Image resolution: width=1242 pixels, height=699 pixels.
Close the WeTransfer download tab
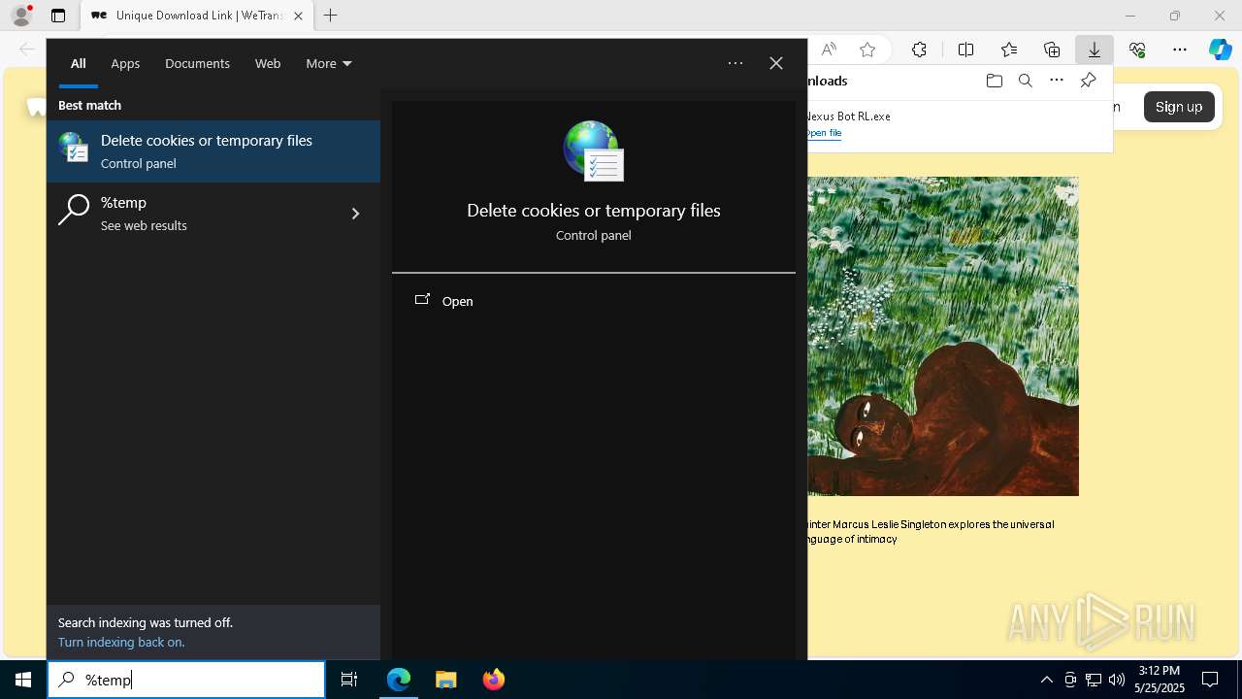298,16
